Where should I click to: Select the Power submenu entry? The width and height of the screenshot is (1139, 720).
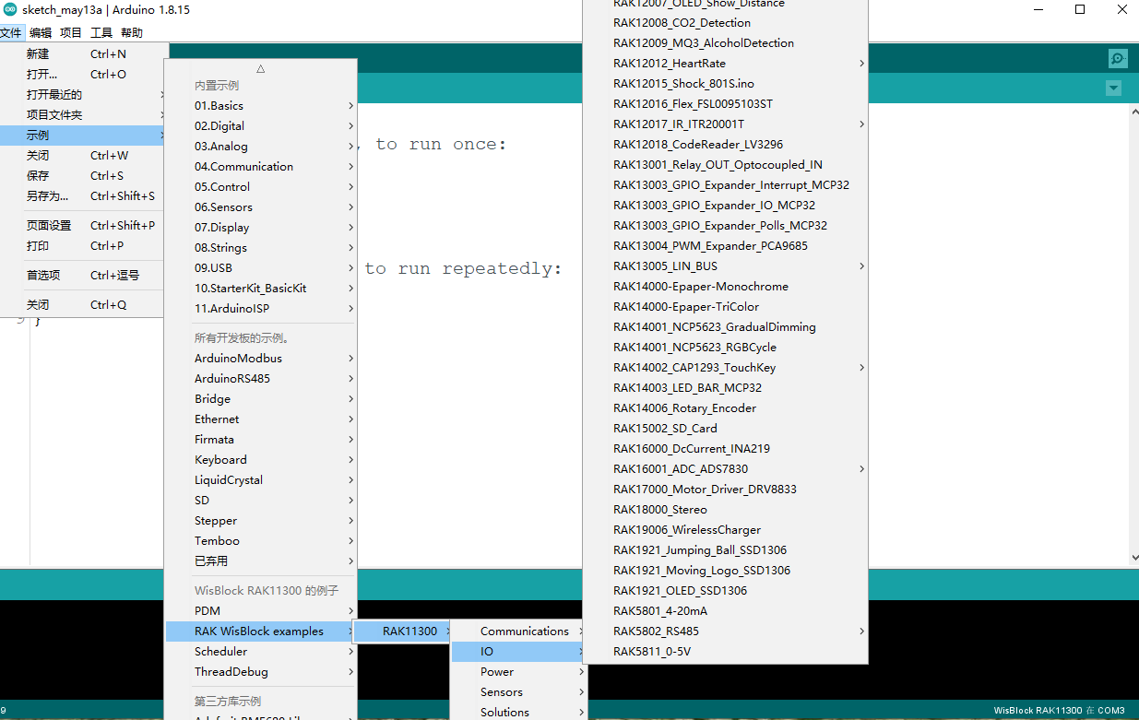(x=519, y=672)
